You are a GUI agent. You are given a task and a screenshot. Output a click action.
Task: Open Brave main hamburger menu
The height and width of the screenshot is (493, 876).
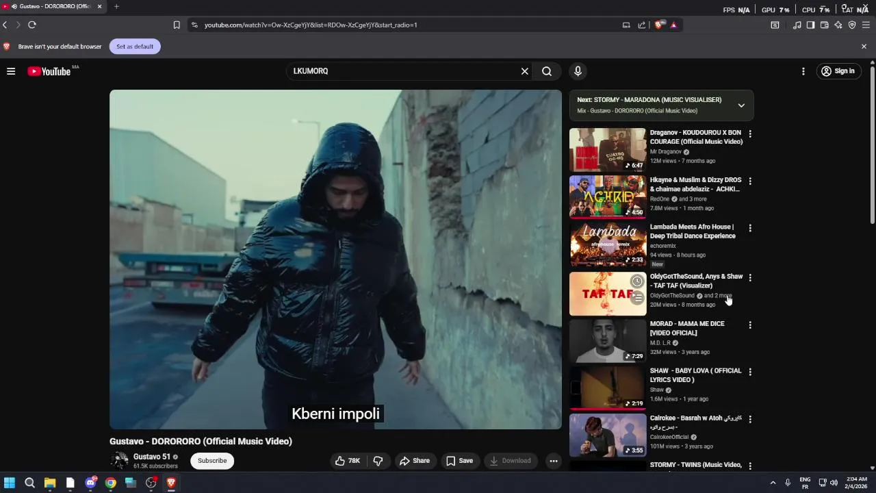click(x=866, y=25)
